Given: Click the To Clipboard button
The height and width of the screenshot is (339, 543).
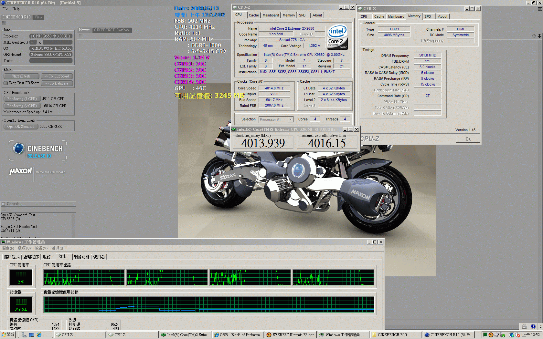Looking at the screenshot, I should tap(57, 76).
